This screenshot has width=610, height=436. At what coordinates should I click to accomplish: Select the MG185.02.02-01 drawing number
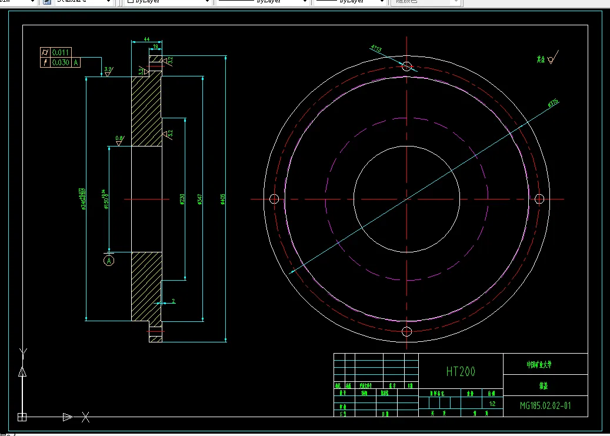[x=545, y=405]
